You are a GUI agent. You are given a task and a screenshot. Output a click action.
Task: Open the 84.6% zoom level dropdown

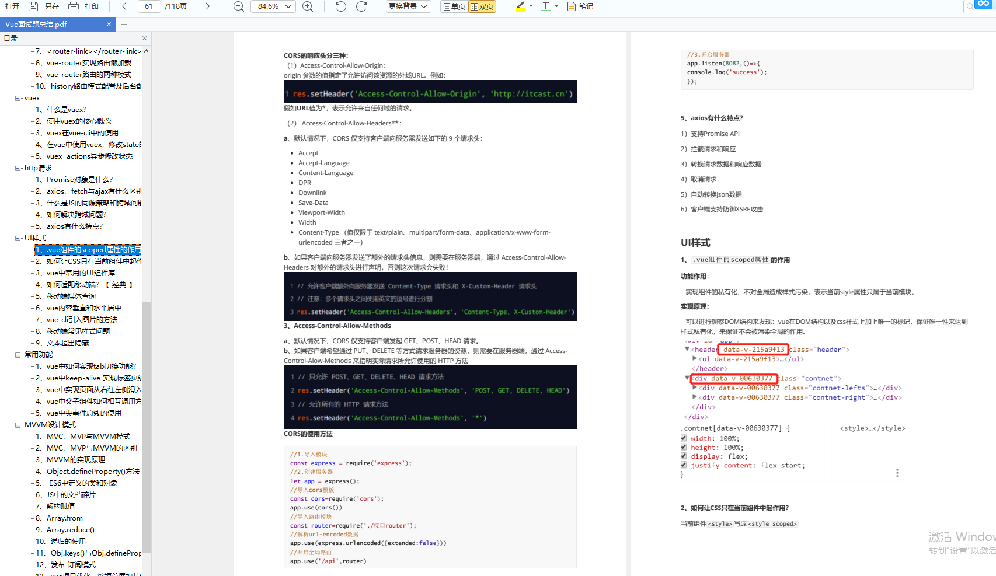273,6
